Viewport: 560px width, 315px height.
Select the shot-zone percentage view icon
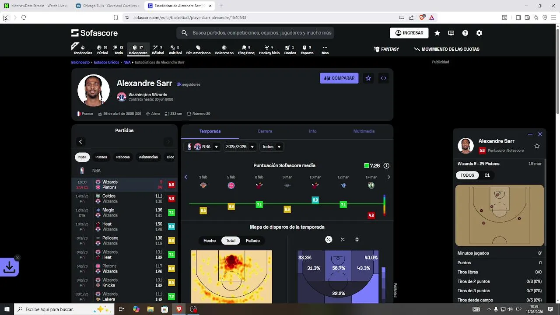[x=329, y=239]
